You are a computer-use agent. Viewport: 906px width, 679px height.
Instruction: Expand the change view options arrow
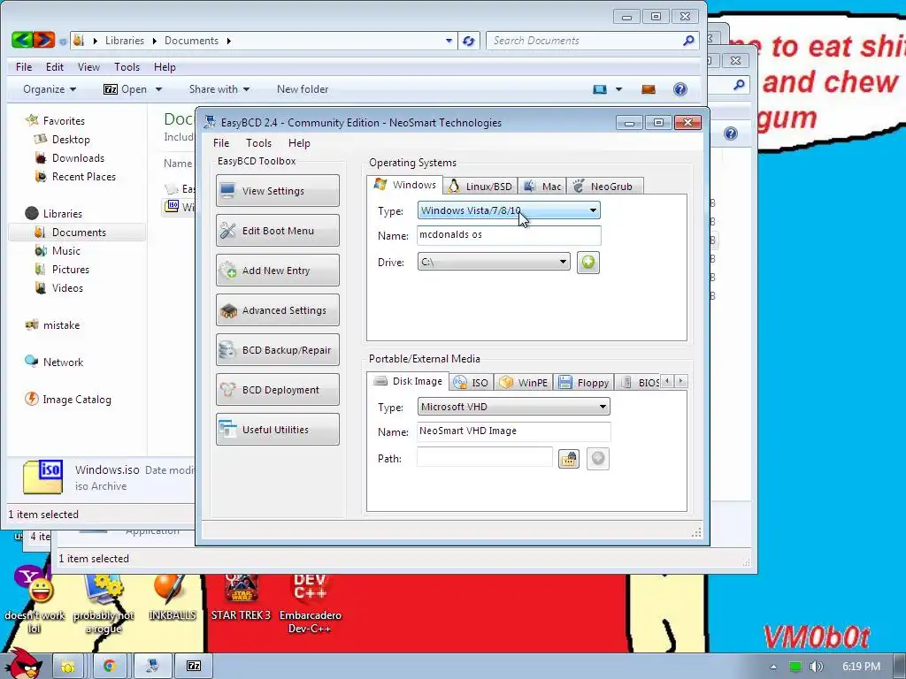(618, 89)
